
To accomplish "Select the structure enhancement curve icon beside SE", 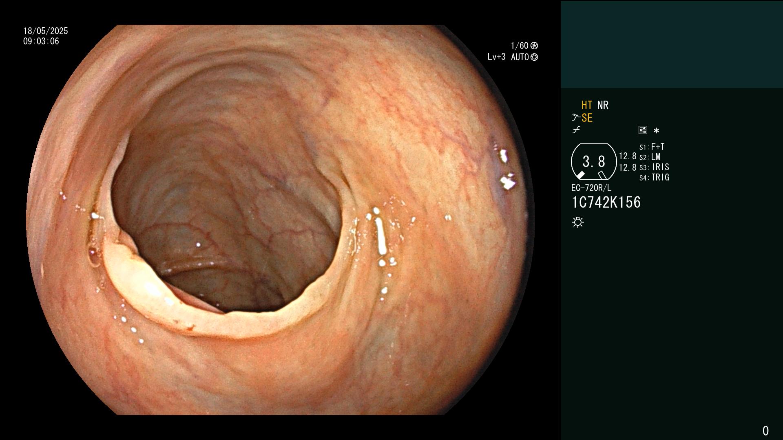I will coord(576,118).
